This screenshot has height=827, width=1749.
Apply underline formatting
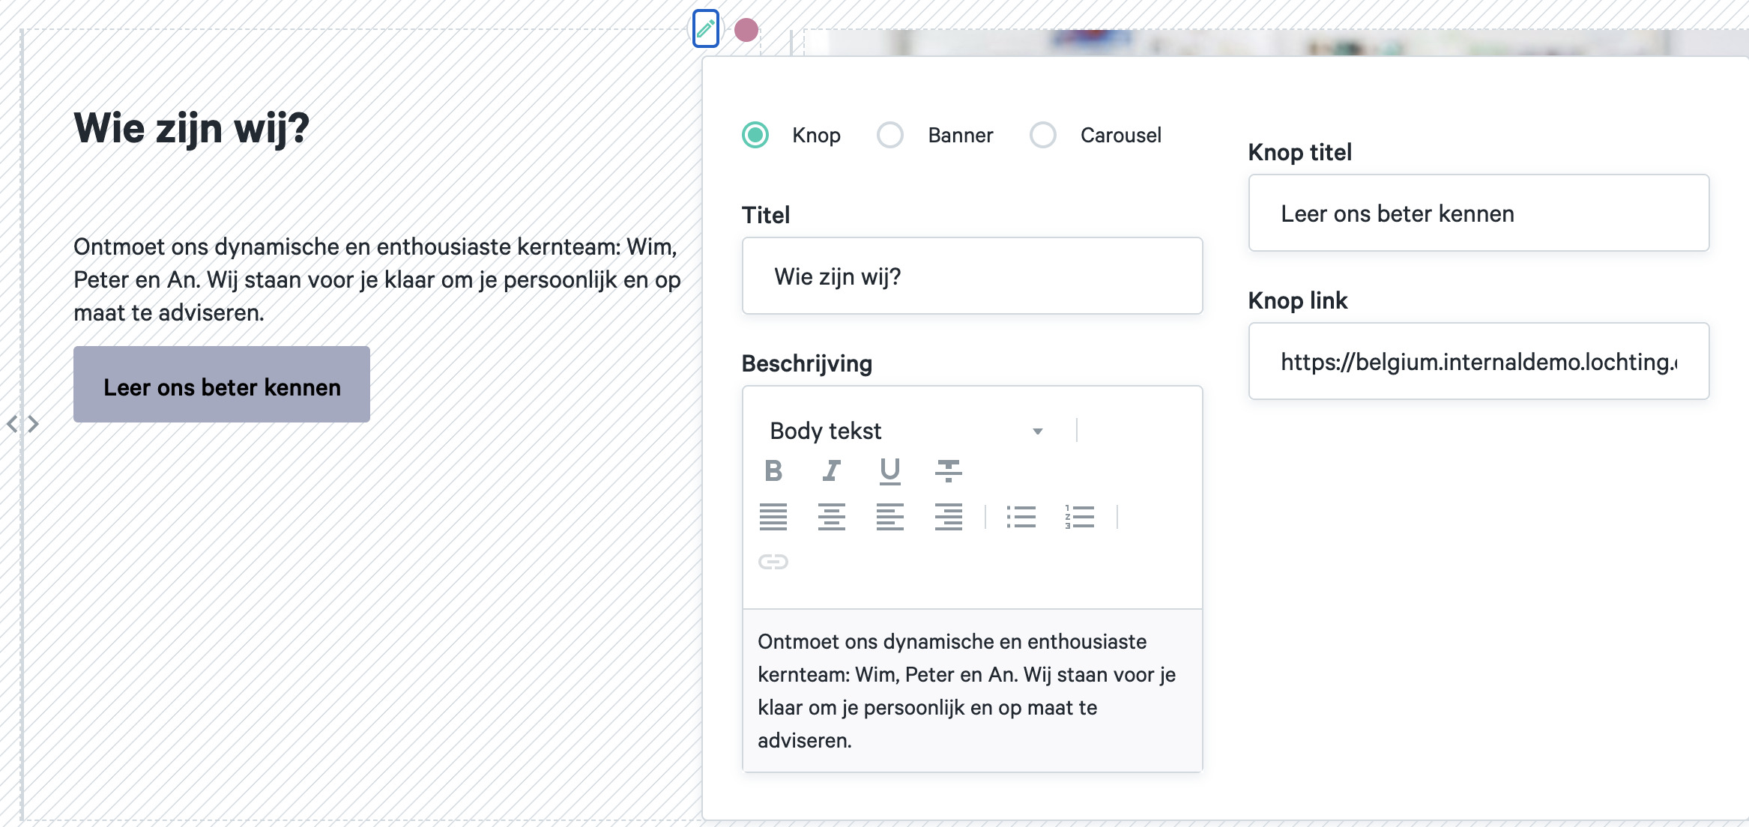889,470
